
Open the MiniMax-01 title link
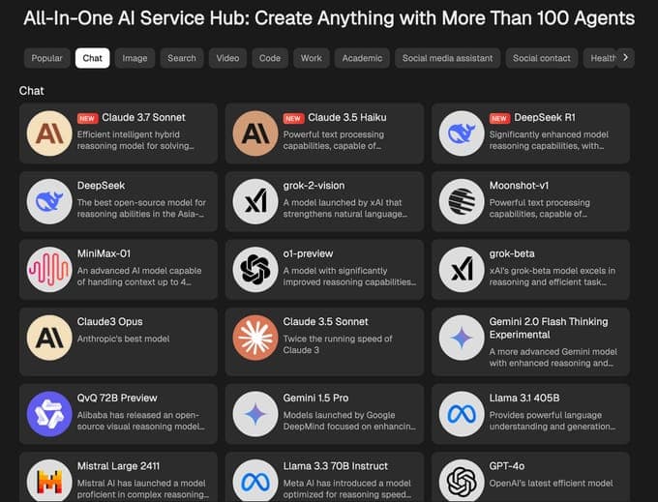coord(104,253)
